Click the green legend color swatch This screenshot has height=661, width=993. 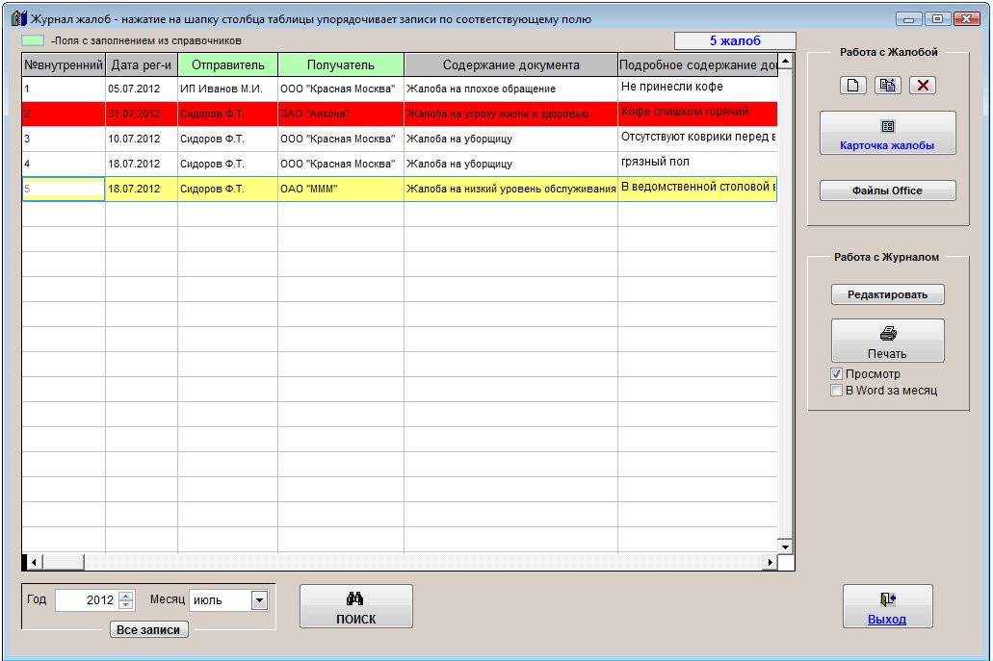click(33, 40)
